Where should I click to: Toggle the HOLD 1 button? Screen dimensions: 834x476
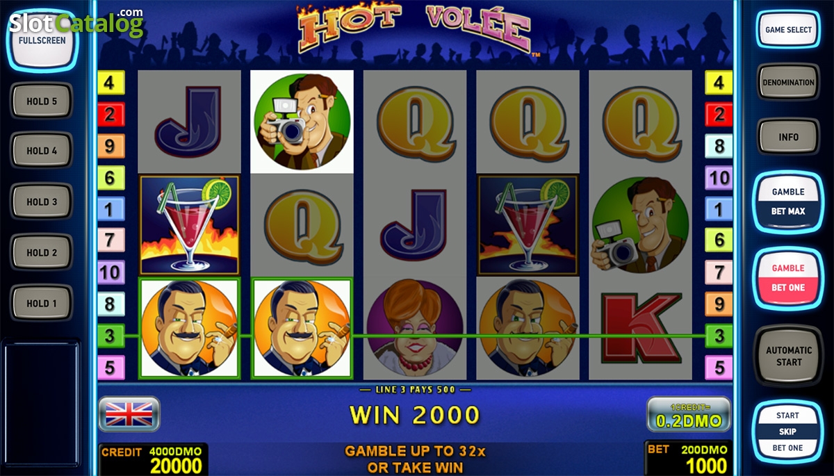pyautogui.click(x=42, y=303)
